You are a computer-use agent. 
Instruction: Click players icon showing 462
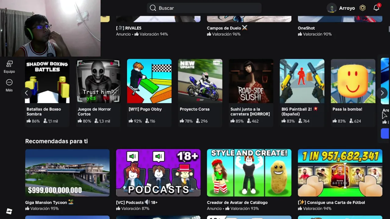point(249,121)
